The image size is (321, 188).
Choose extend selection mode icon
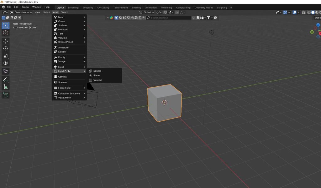click(8, 18)
